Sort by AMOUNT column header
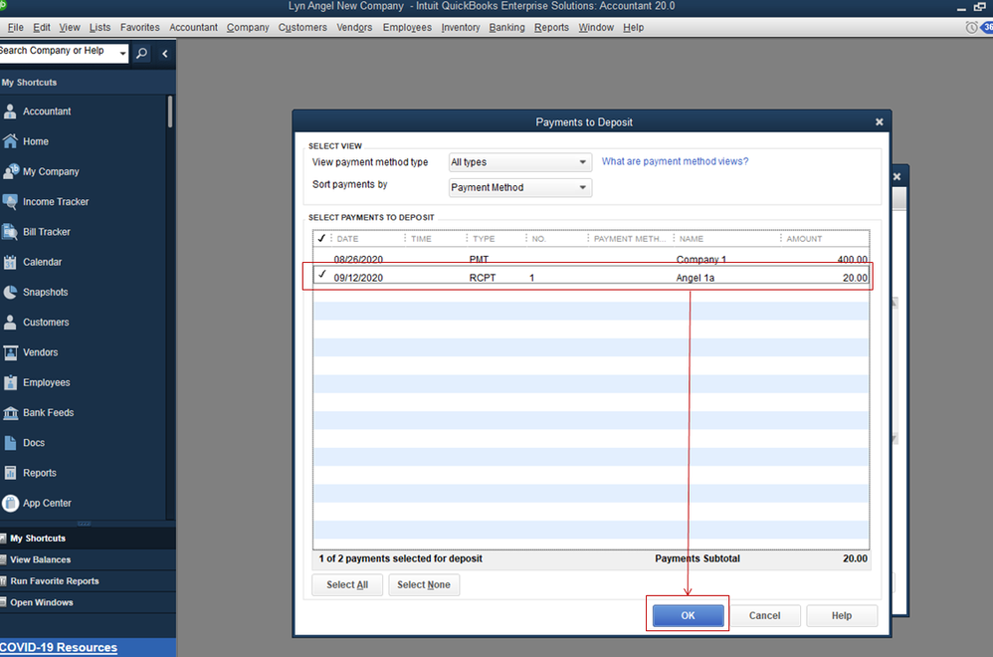993x657 pixels. pos(804,239)
